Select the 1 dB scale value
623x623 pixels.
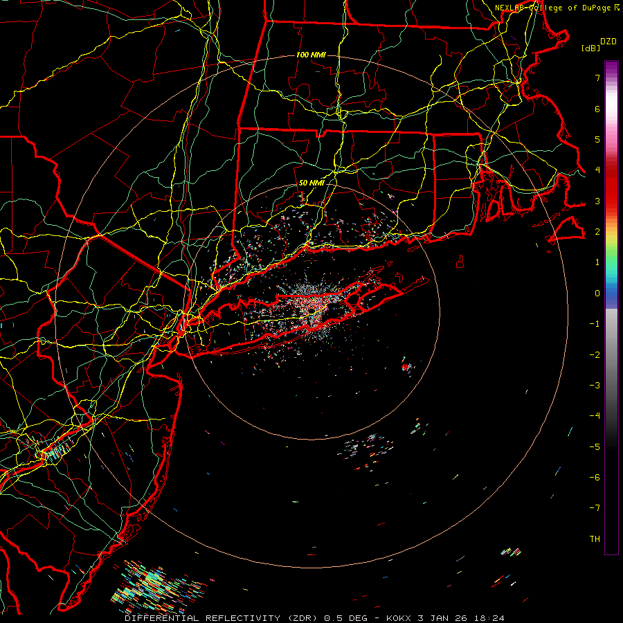coord(597,262)
